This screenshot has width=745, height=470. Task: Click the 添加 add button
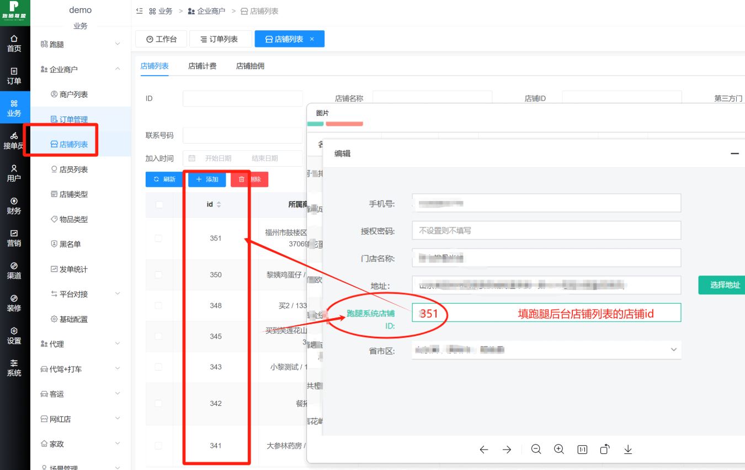coord(207,179)
